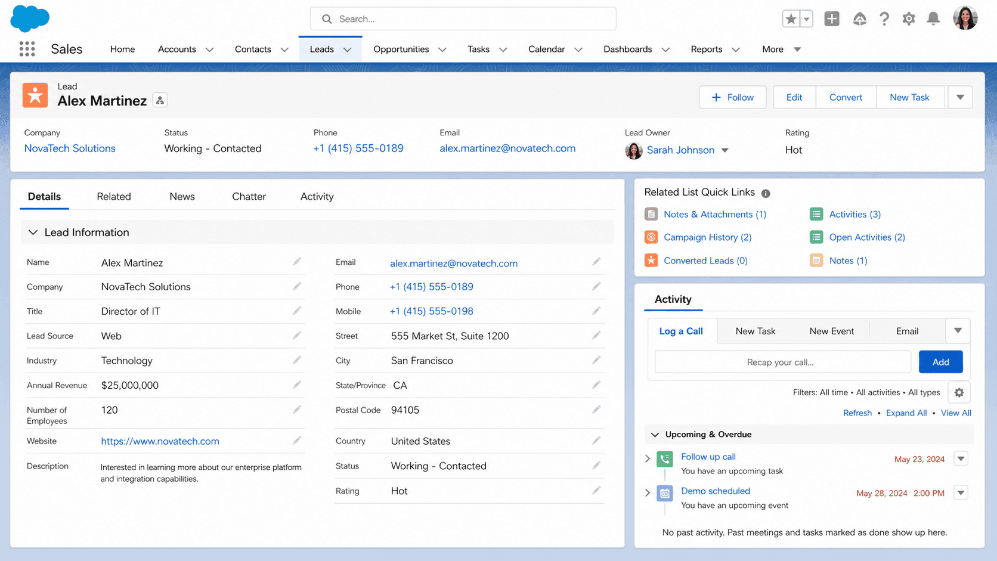This screenshot has width=997, height=561.
Task: Click the Edit button in the header
Action: [794, 97]
